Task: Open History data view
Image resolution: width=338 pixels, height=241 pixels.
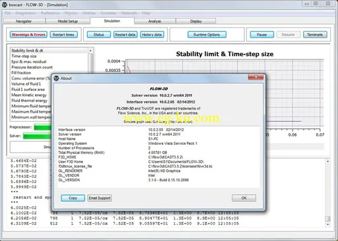Action: (152, 35)
